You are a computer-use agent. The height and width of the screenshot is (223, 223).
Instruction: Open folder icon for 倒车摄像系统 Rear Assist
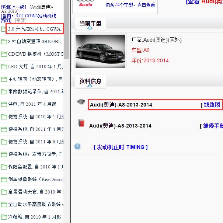(x=4, y=180)
